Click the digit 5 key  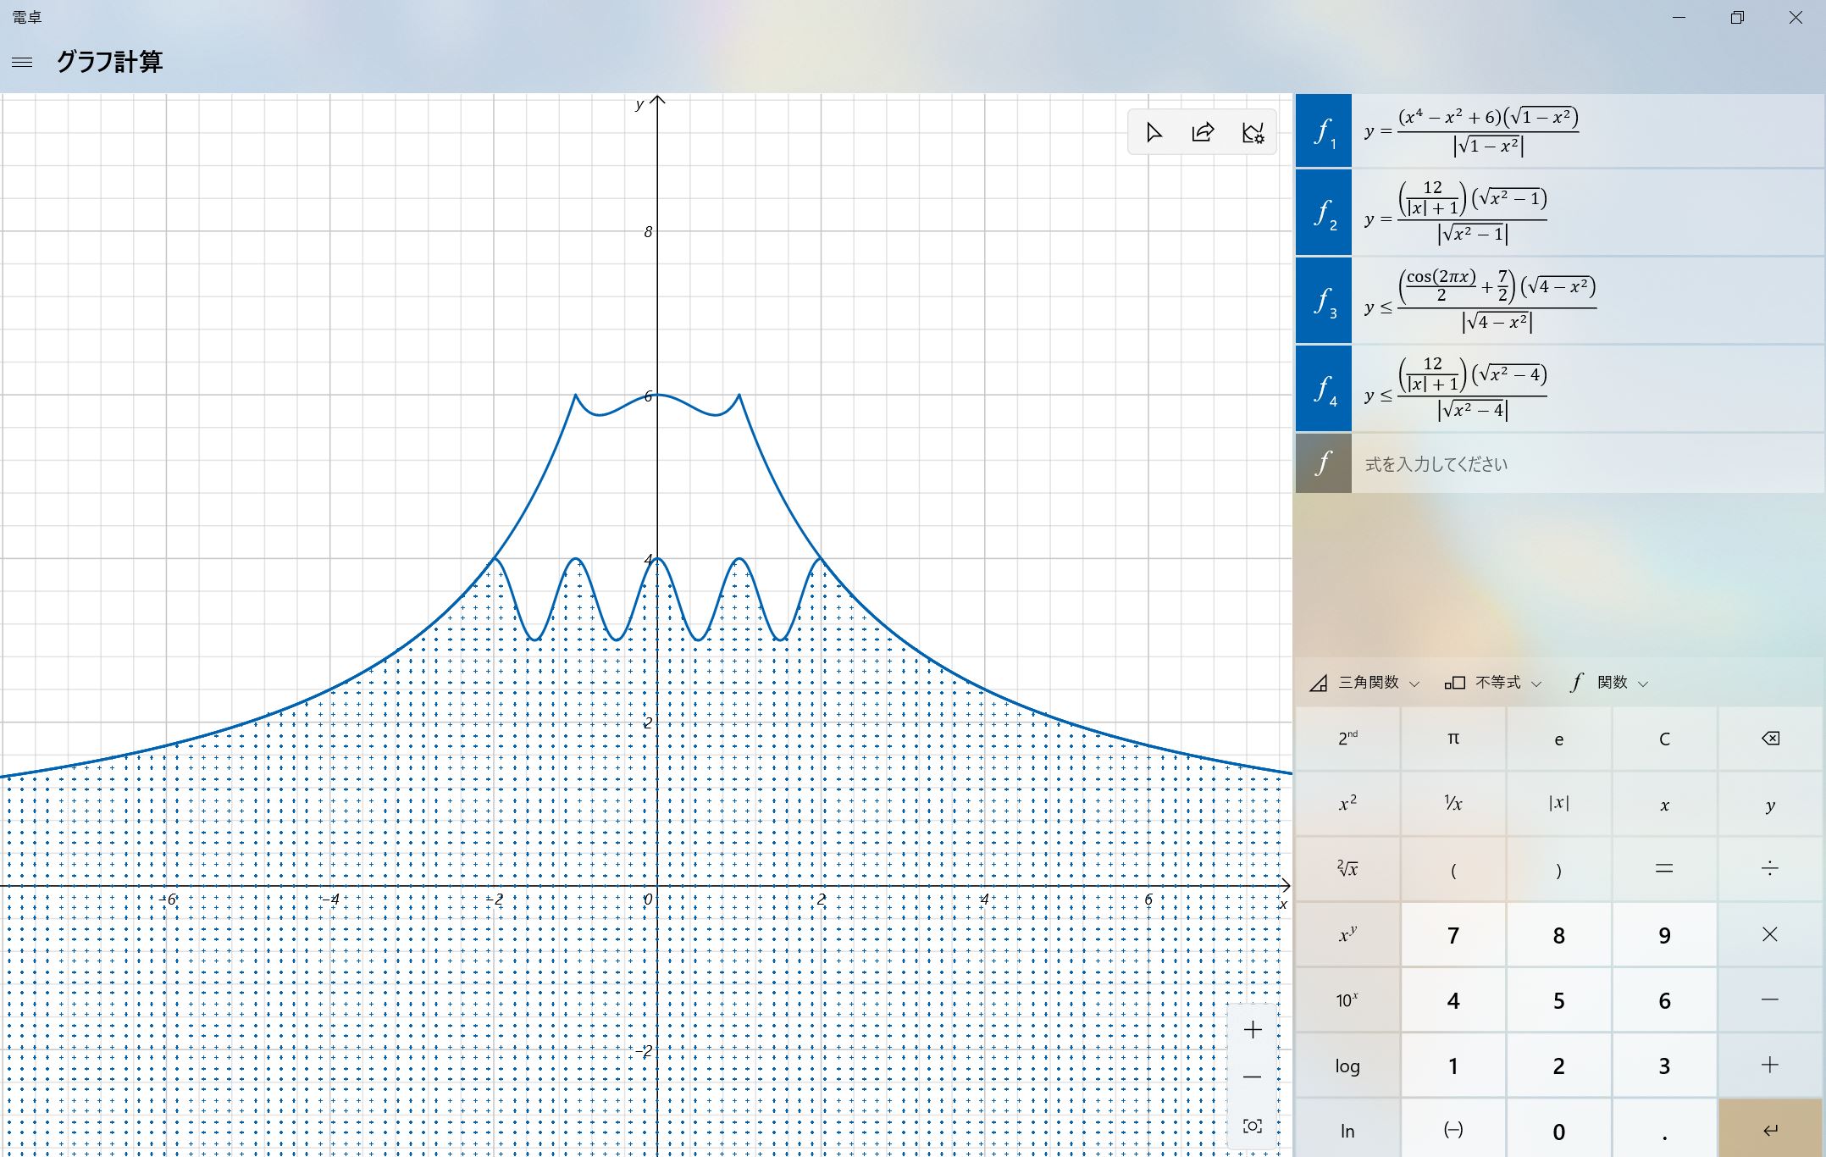(1558, 1000)
